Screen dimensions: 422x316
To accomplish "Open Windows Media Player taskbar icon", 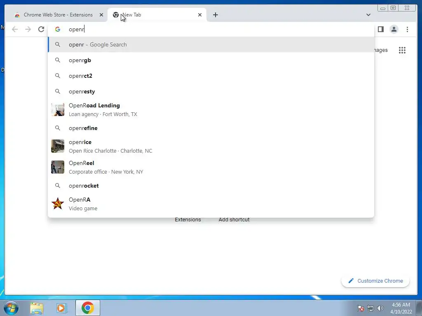I will 62,308.
